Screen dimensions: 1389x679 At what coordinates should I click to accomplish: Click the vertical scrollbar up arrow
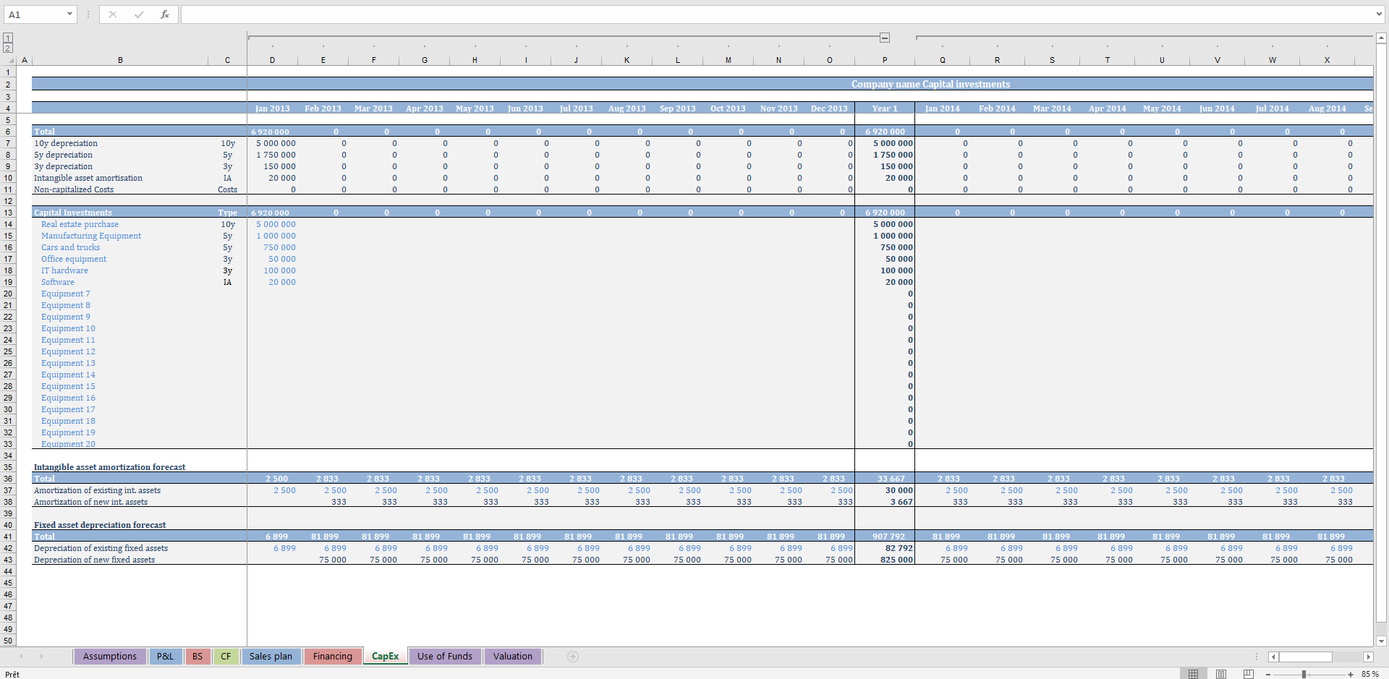click(x=1381, y=38)
